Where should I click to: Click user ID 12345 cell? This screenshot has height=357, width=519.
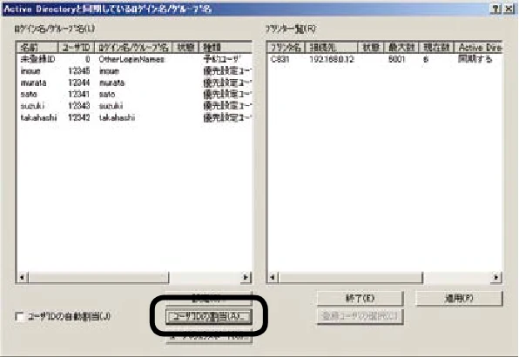[78, 71]
